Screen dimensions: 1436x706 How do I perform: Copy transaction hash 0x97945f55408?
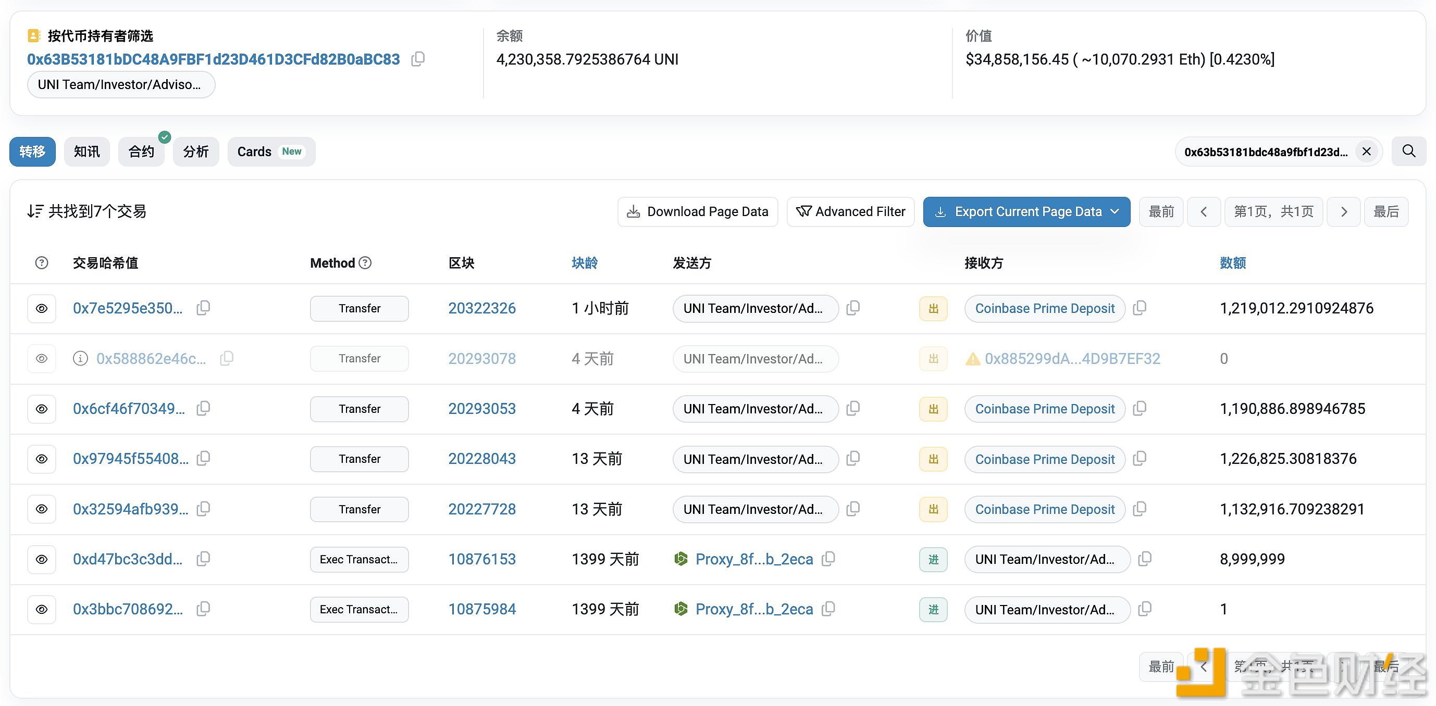tap(204, 458)
